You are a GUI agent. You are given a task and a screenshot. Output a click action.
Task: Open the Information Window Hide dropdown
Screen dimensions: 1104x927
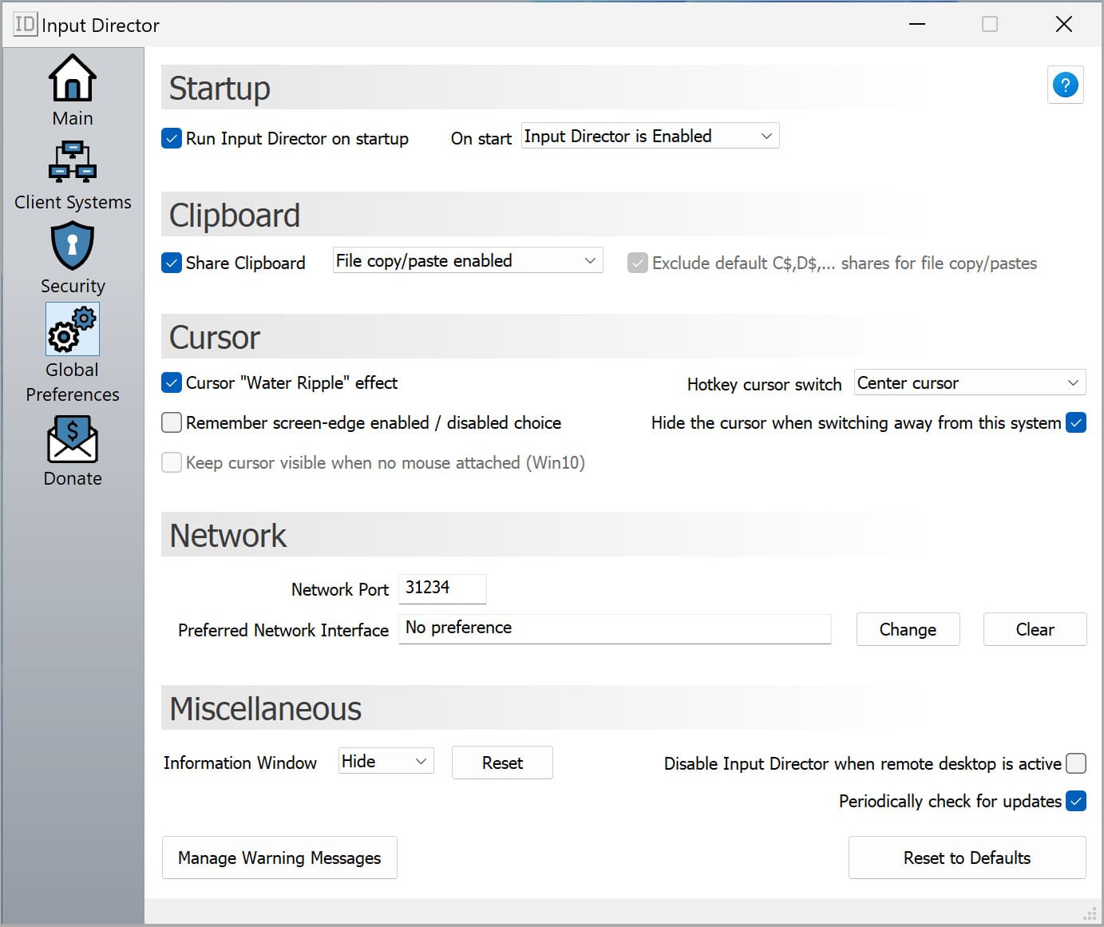[x=386, y=761]
